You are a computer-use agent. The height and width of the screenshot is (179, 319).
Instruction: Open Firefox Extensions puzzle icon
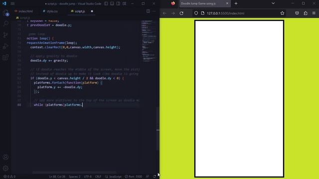306,13
